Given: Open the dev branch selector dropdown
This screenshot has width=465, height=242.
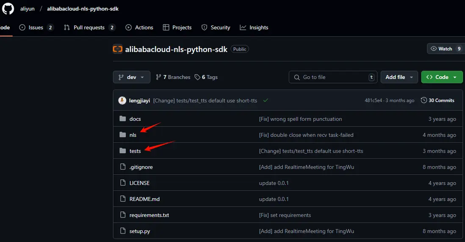Looking at the screenshot, I should coord(131,77).
